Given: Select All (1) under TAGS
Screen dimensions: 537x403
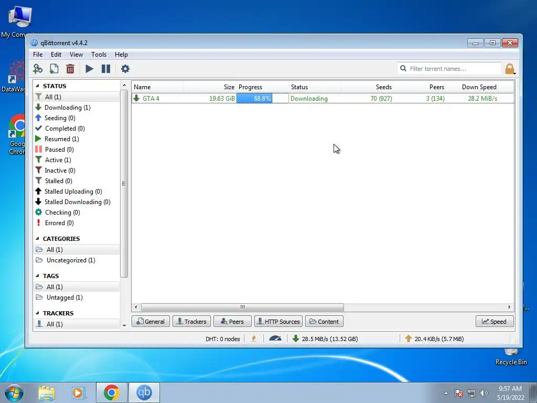Looking at the screenshot, I should (77, 287).
